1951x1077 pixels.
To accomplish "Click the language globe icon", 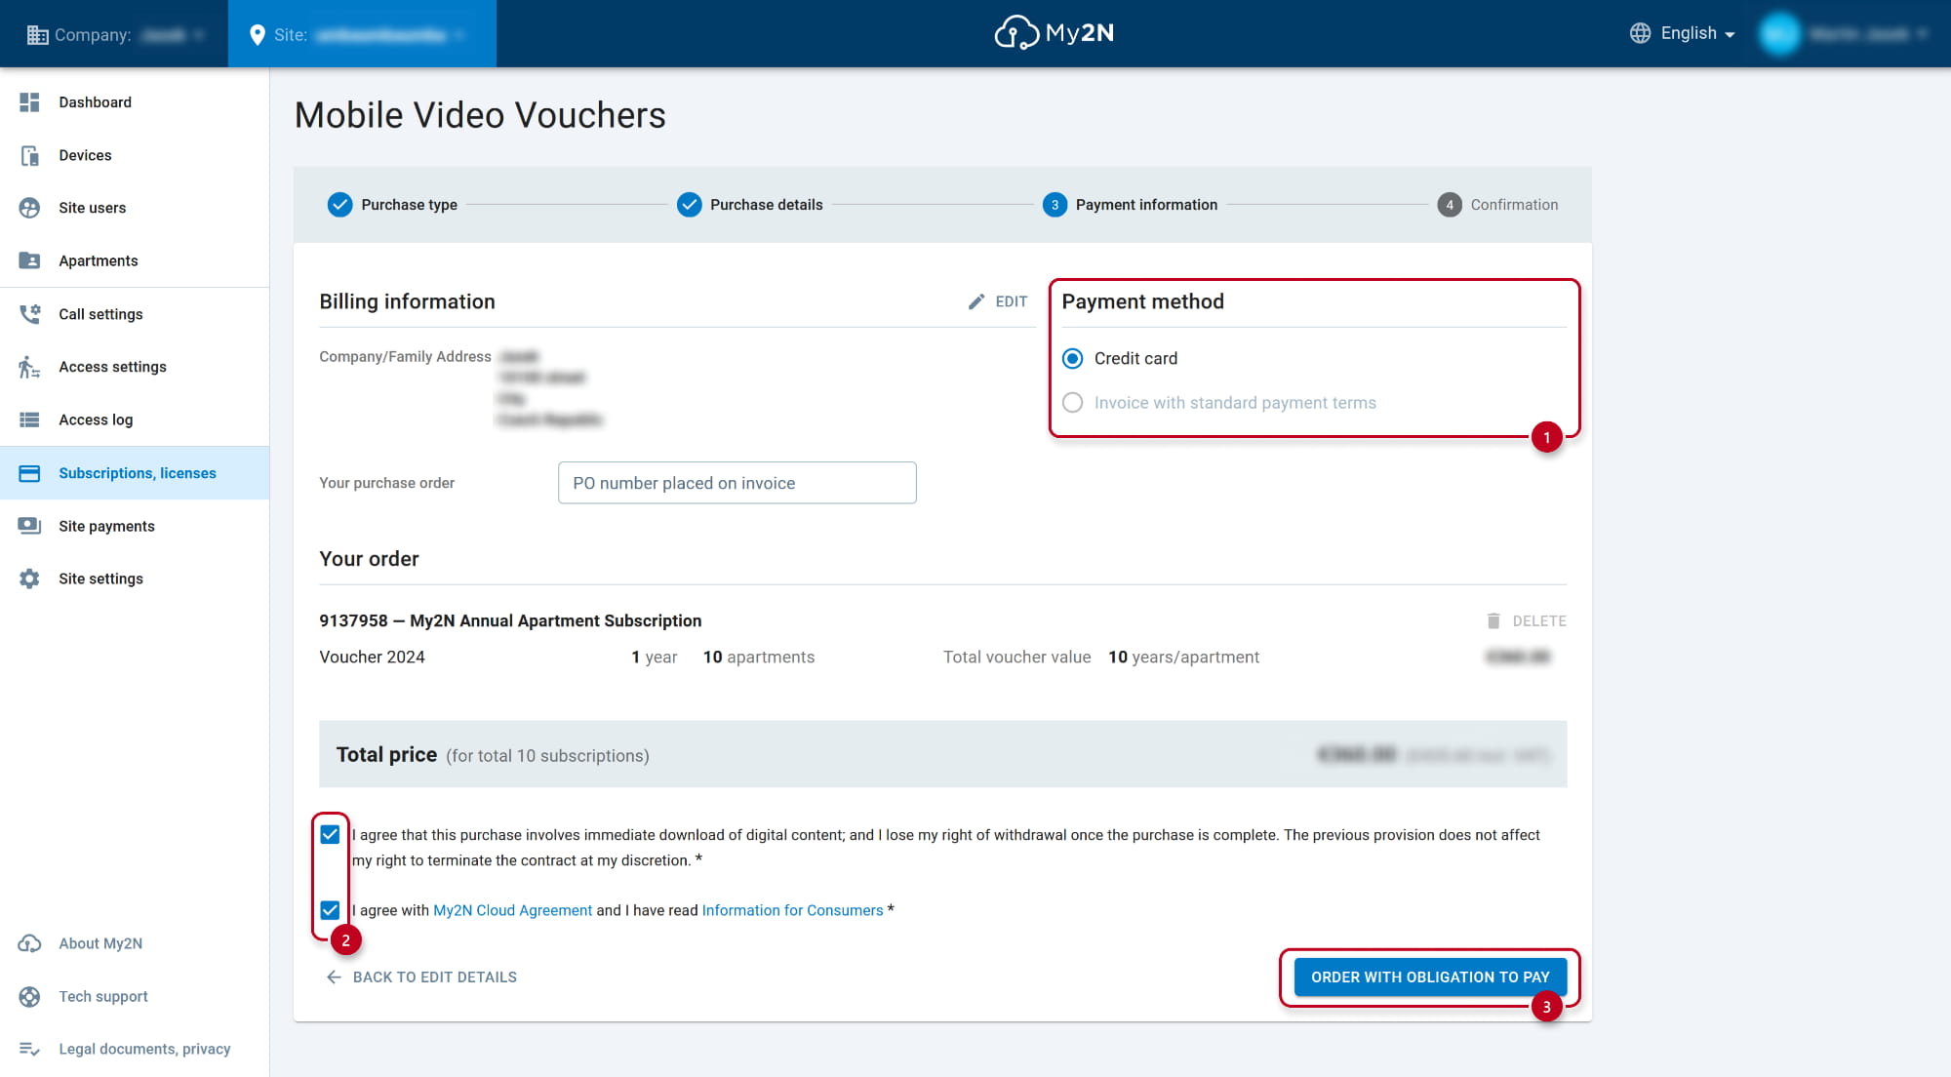I will click(x=1640, y=33).
